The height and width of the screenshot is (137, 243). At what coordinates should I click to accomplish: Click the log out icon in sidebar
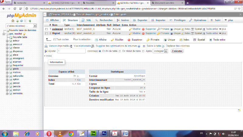pyautogui.click(x=17, y=21)
